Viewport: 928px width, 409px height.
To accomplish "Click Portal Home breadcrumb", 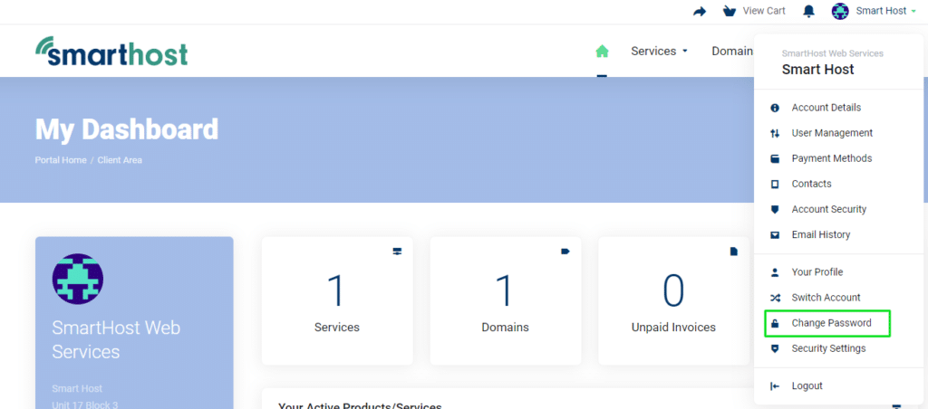I will click(61, 160).
